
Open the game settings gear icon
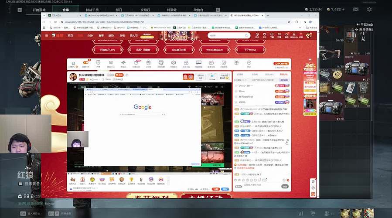pyautogui.click(x=369, y=9)
